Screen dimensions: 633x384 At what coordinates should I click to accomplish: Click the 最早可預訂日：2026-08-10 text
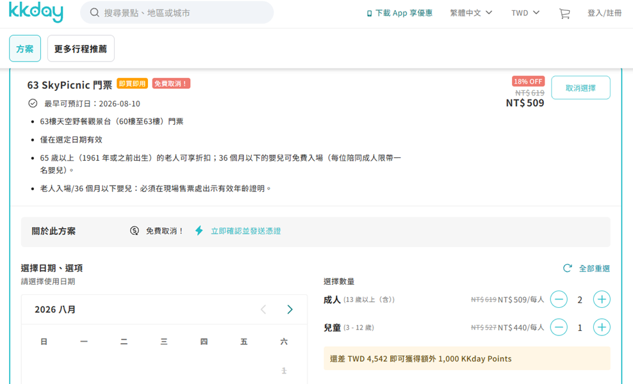92,104
